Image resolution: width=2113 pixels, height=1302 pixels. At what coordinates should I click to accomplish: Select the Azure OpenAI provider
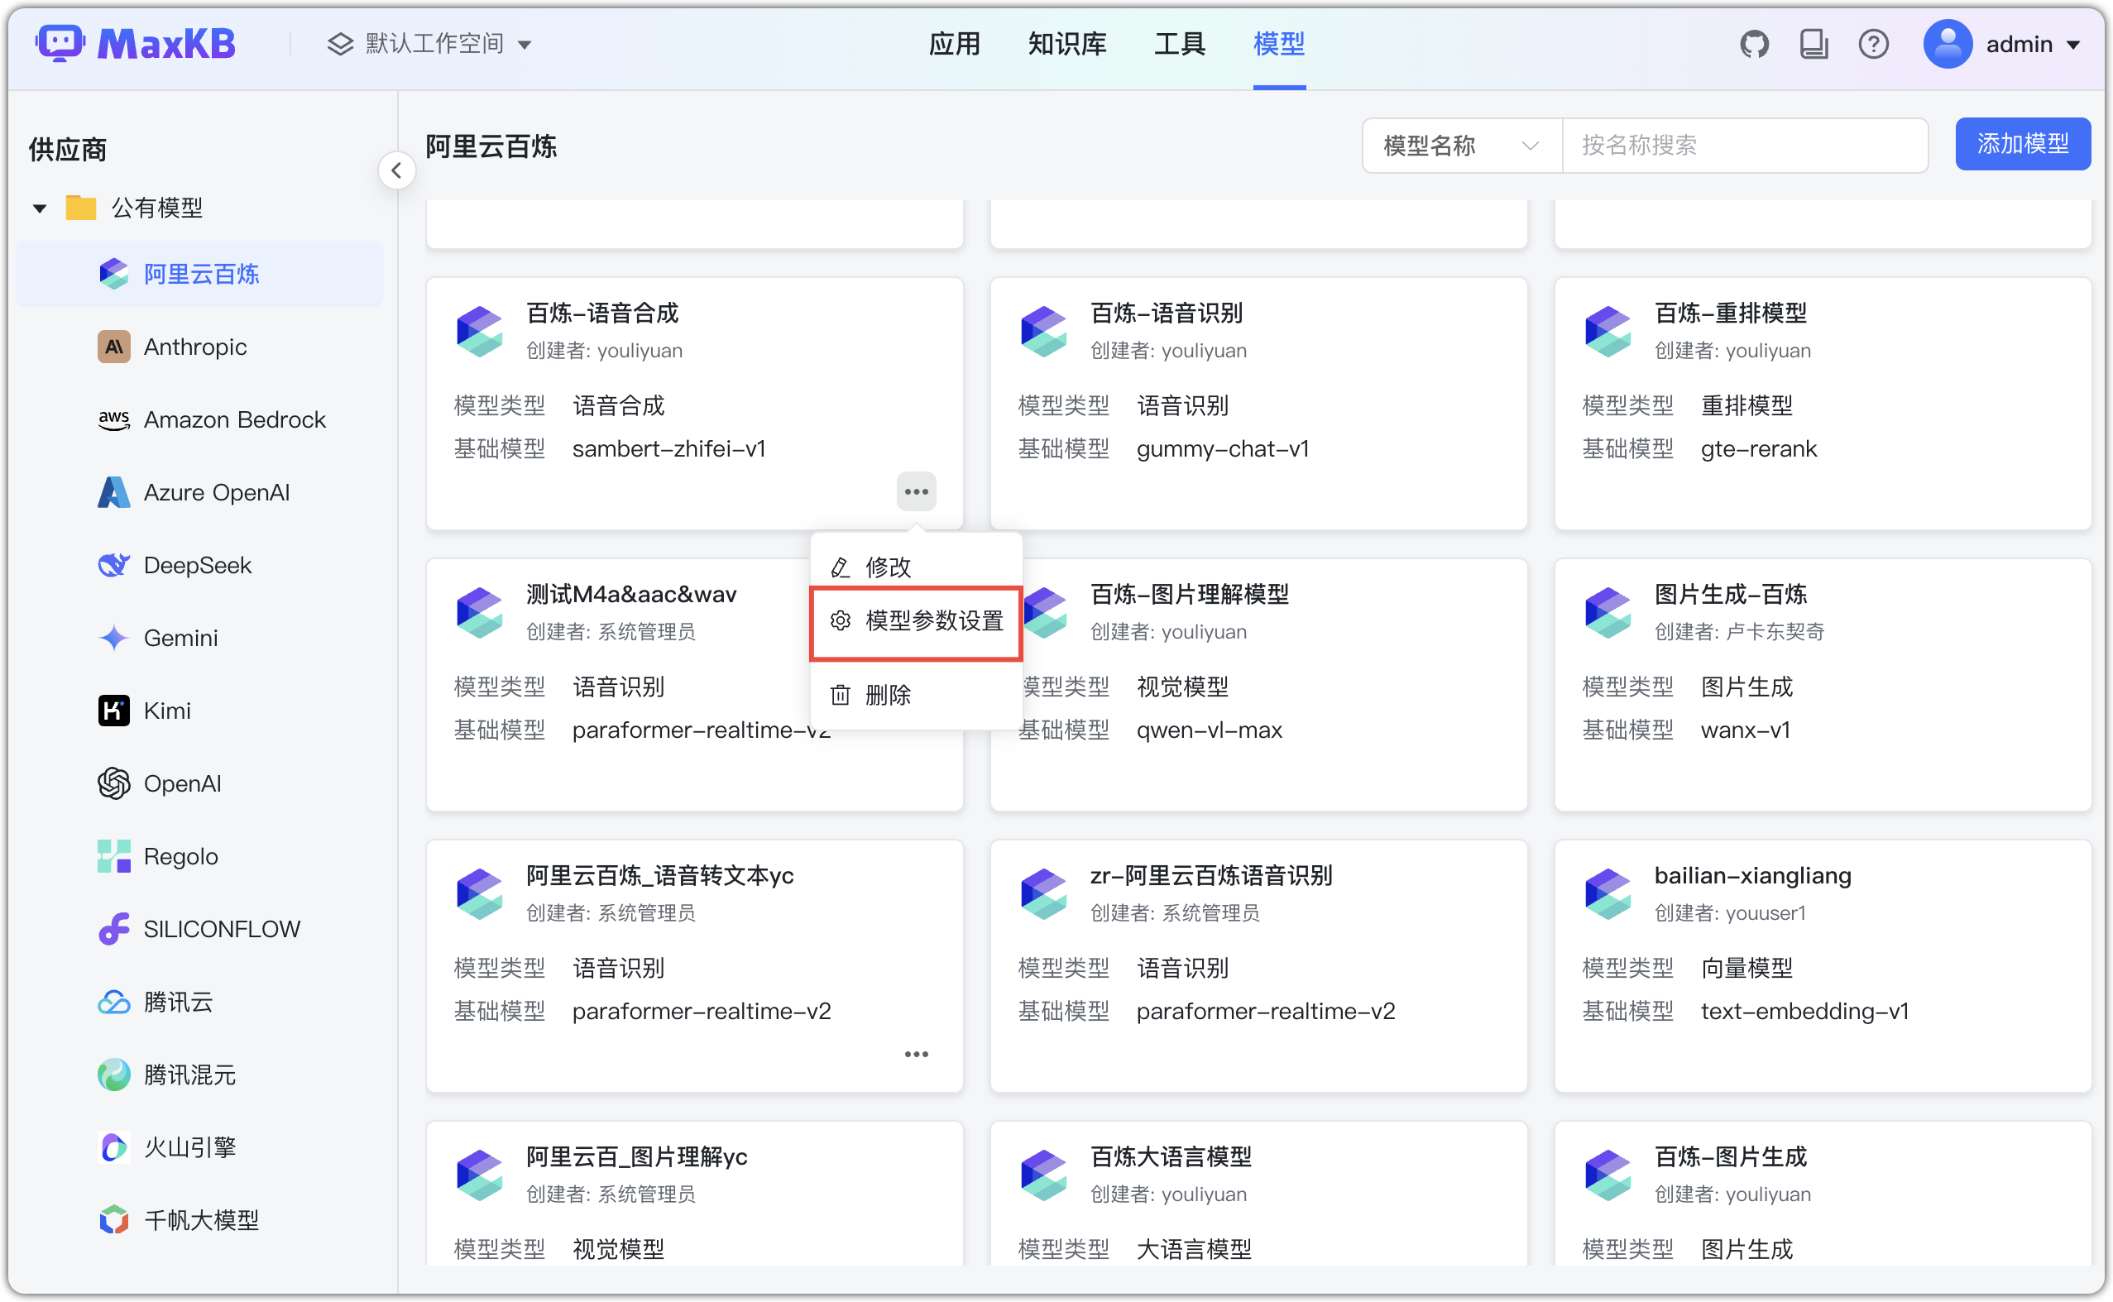tap(199, 492)
